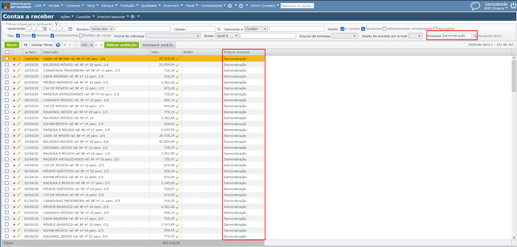The image size is (517, 247).
Task: Open the Financeiro menu
Action: 172,6
